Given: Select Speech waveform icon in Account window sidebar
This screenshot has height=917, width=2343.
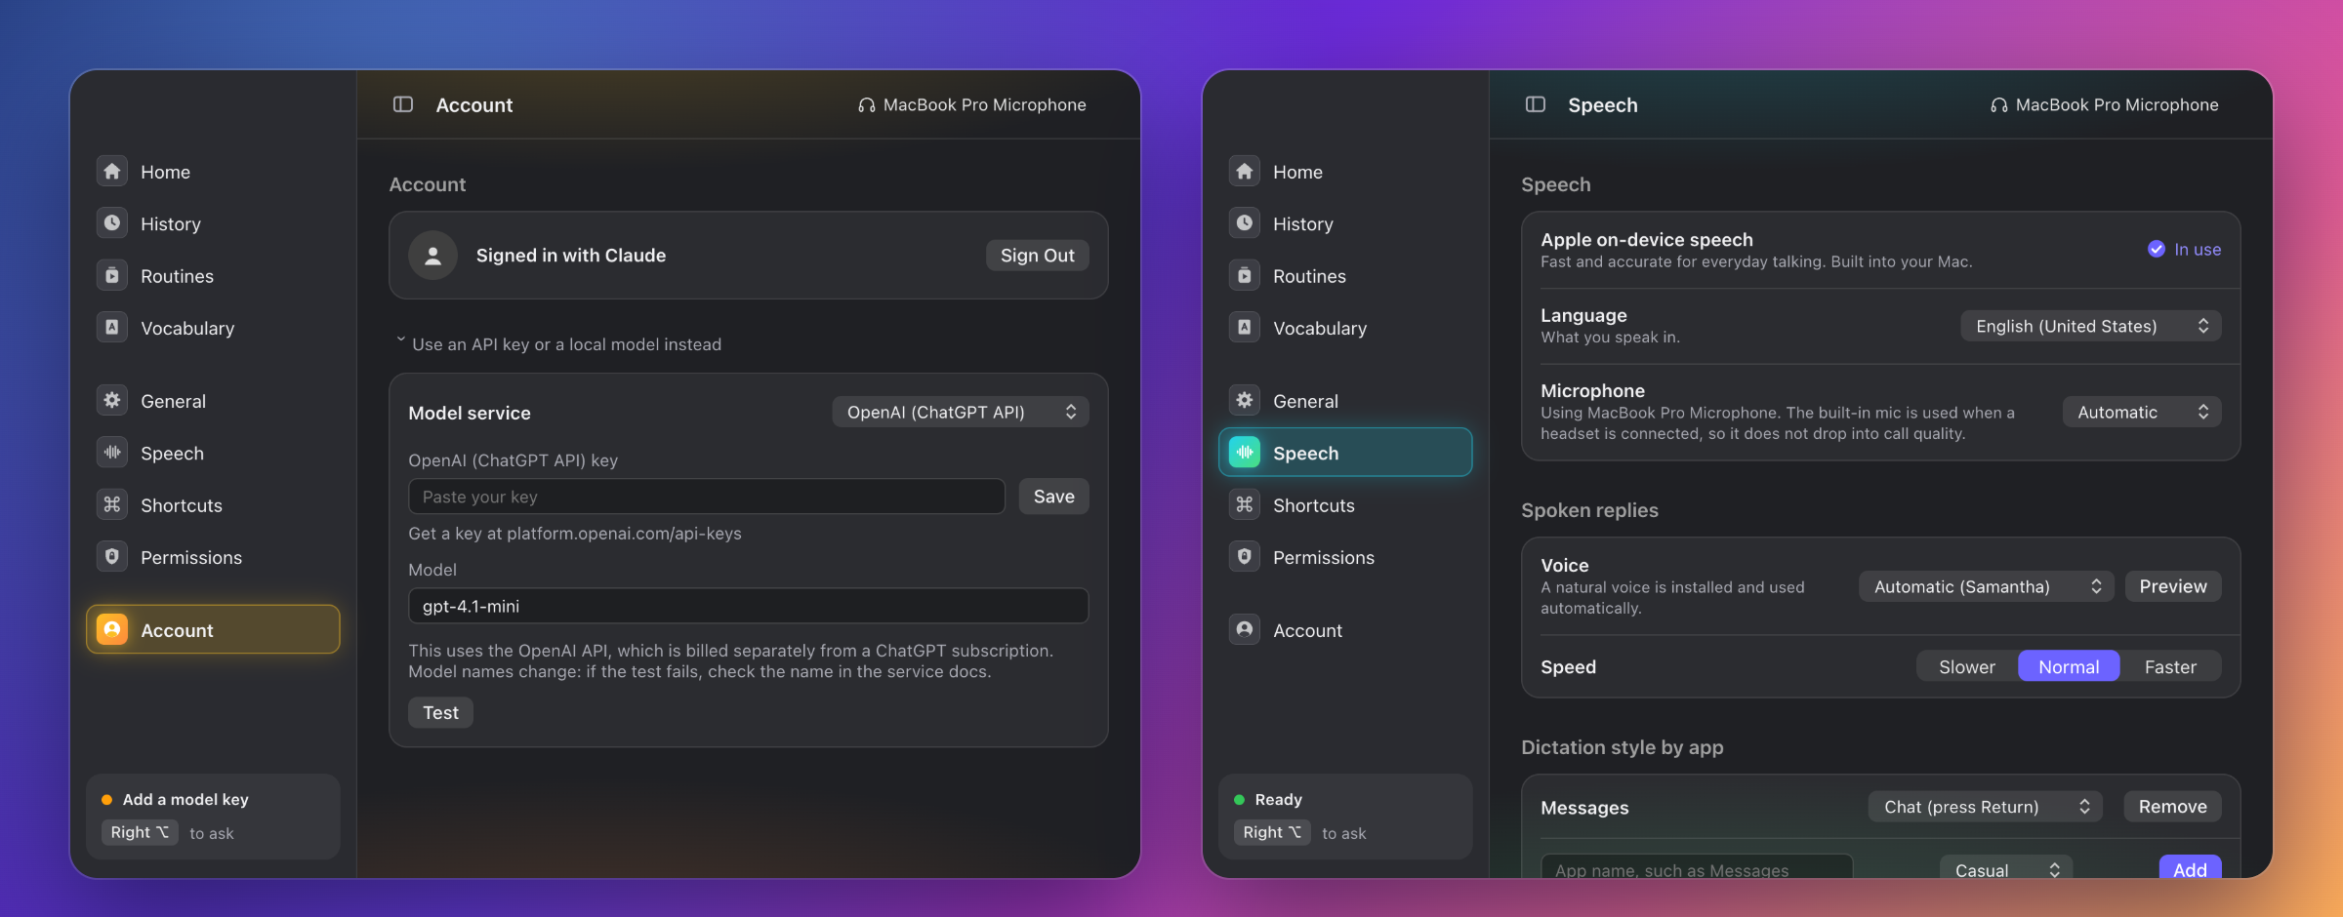Looking at the screenshot, I should coord(112,453).
